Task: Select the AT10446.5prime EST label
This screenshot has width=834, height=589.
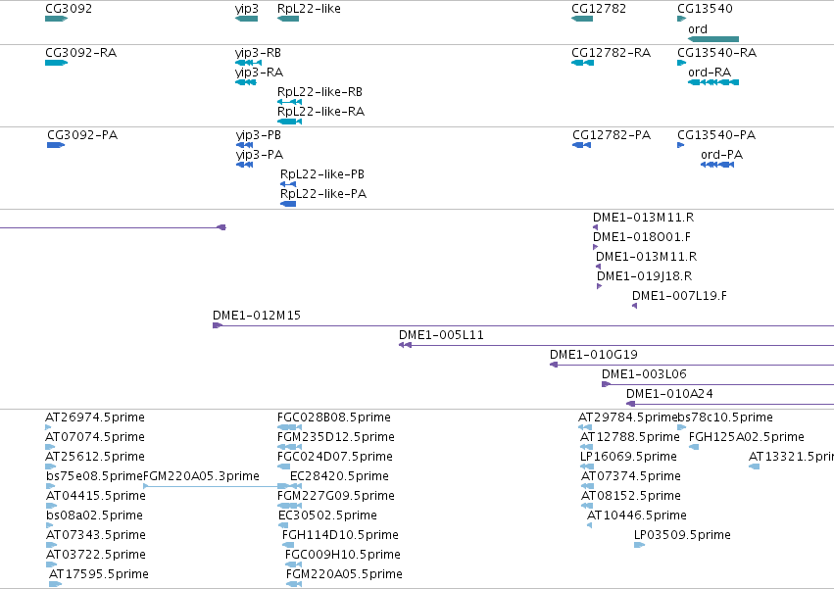Action: click(x=637, y=515)
